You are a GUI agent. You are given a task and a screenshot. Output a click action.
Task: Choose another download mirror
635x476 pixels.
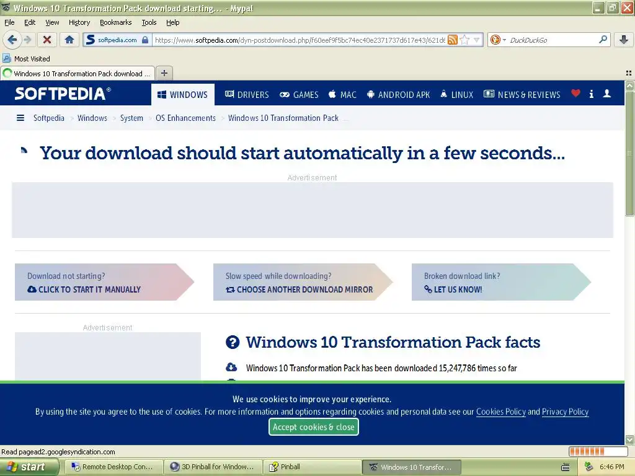click(303, 282)
